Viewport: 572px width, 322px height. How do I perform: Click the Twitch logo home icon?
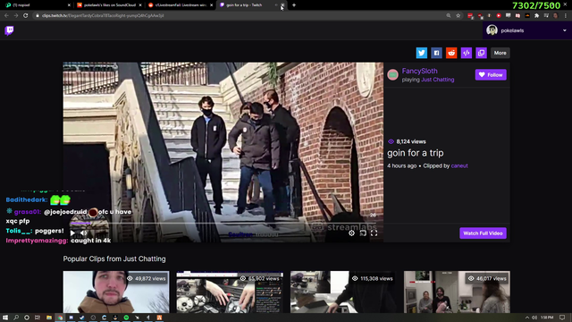(9, 30)
